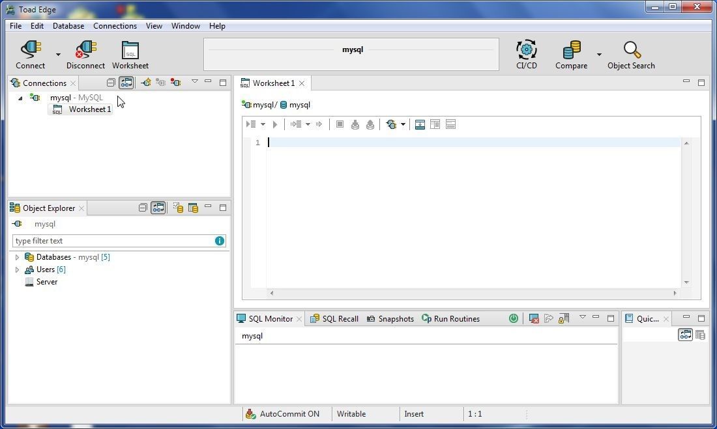This screenshot has width=717, height=429.
Task: Click worksheet connection plug icon
Action: pos(392,124)
